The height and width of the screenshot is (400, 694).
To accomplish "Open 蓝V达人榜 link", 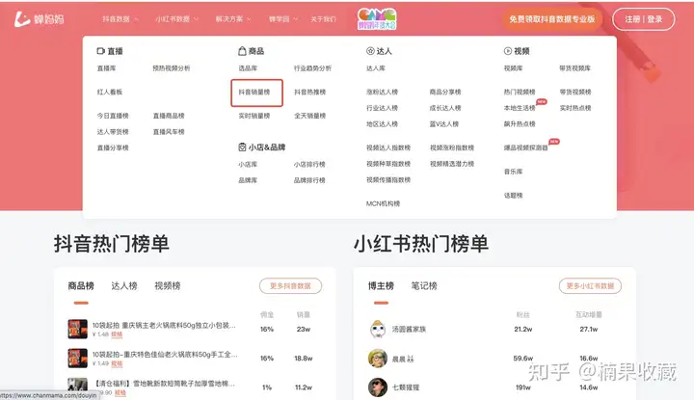I will 444,124.
